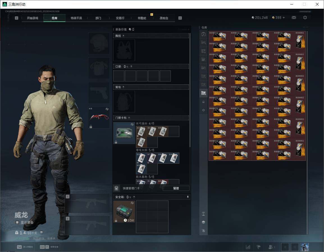Image resolution: width=324 pixels, height=252 pixels.
Task: Click the warehouse auto-sort icon
Action: (203, 230)
